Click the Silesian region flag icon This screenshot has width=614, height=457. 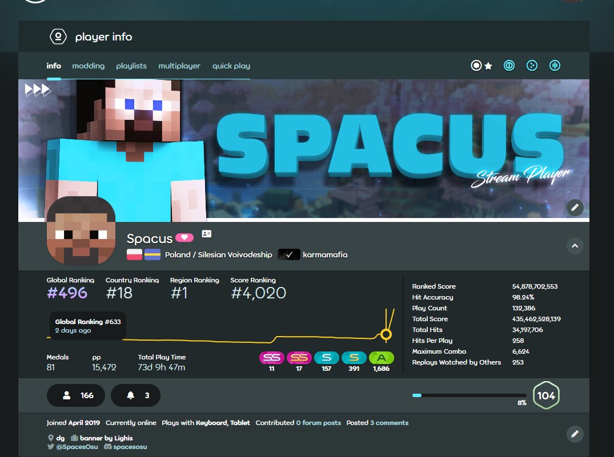tap(153, 254)
